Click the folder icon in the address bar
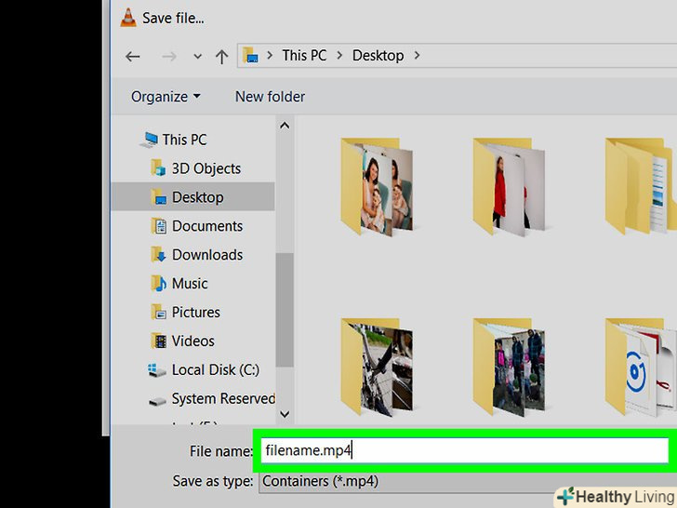Image resolution: width=677 pixels, height=508 pixels. 250,55
